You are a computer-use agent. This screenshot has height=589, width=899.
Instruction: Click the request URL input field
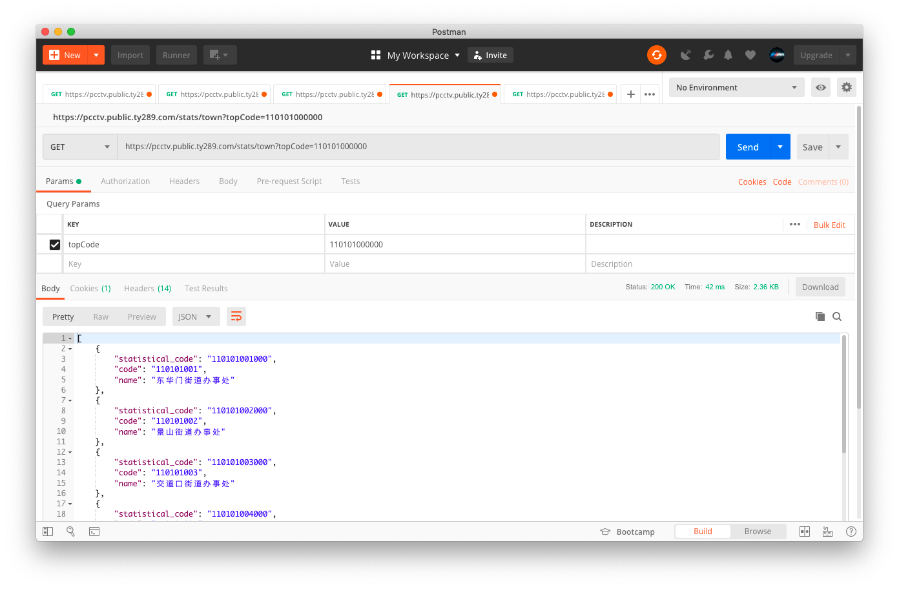[418, 147]
